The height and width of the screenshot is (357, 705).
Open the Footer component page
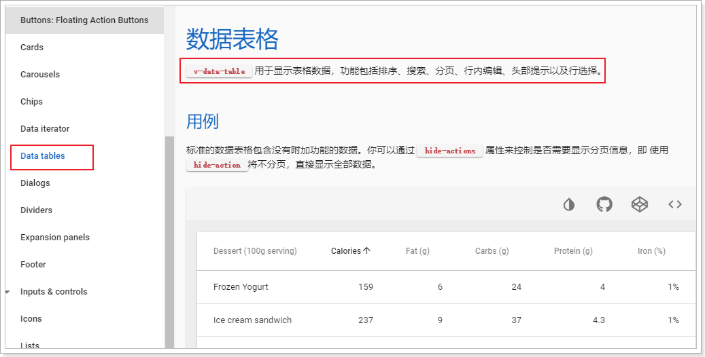[33, 265]
